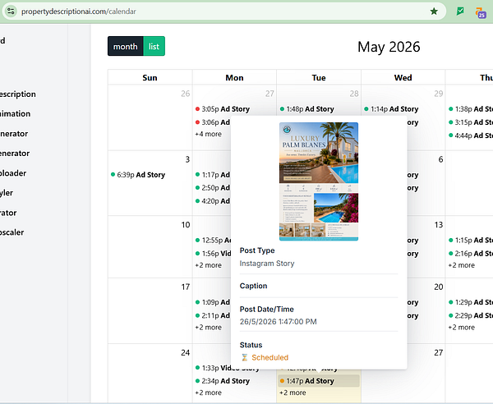This screenshot has width=493, height=404.
Task: Click day number 20 in the Wednesday column
Action: (x=439, y=287)
